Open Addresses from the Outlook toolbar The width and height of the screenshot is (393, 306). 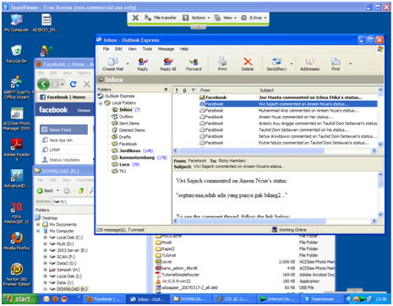coord(309,64)
